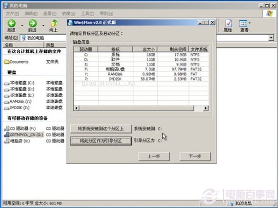Click the Up folder icon
Viewport: 278px width, 208px height.
click(x=54, y=23)
